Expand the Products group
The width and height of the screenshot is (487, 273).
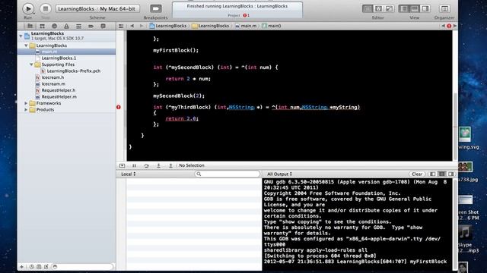[x=26, y=109]
